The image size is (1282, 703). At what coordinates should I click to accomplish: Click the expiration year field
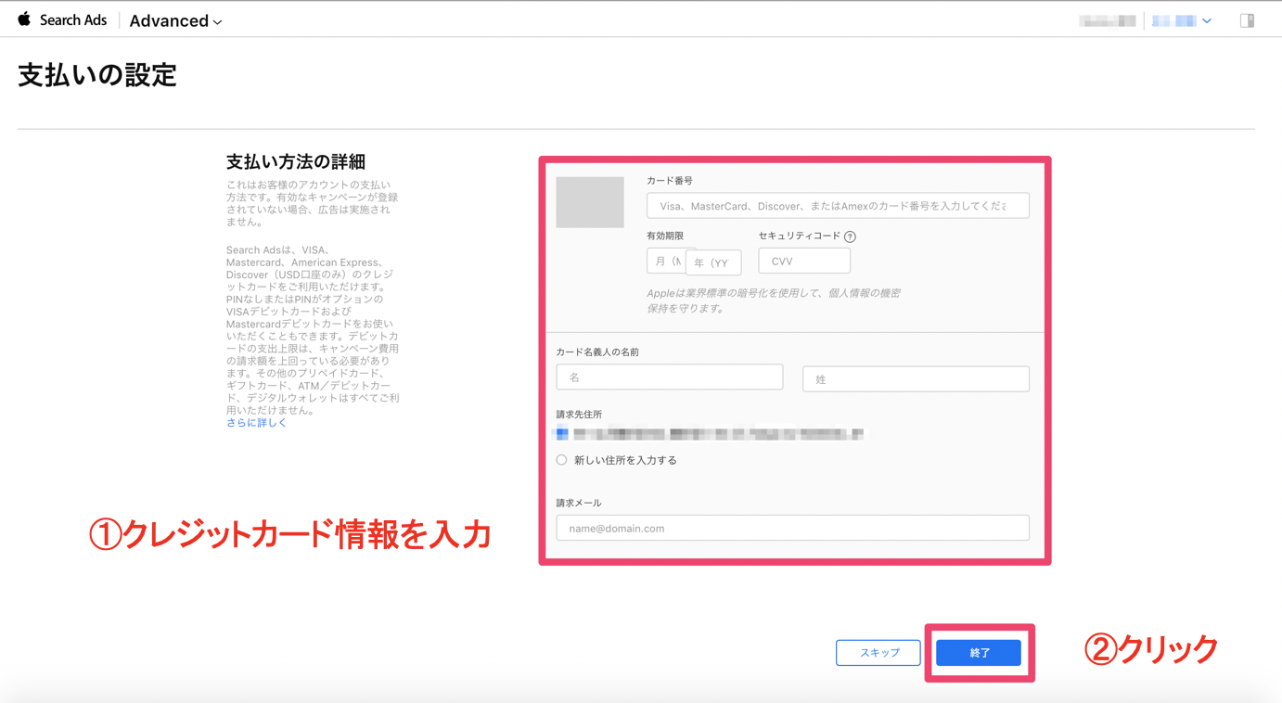[714, 262]
